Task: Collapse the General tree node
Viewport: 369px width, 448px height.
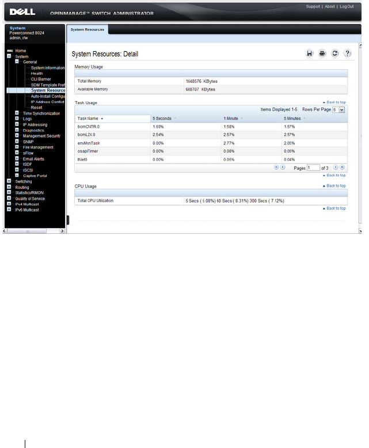Action: click(17, 62)
